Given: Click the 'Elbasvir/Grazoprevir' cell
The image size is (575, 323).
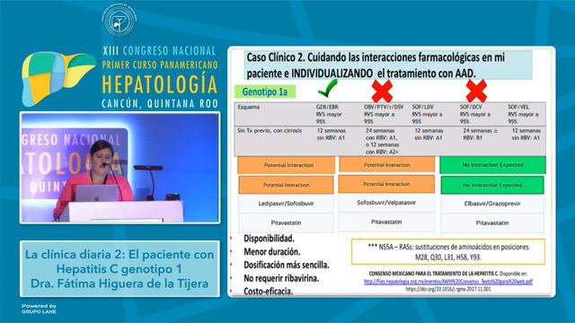Looking at the screenshot, I should point(492,204).
